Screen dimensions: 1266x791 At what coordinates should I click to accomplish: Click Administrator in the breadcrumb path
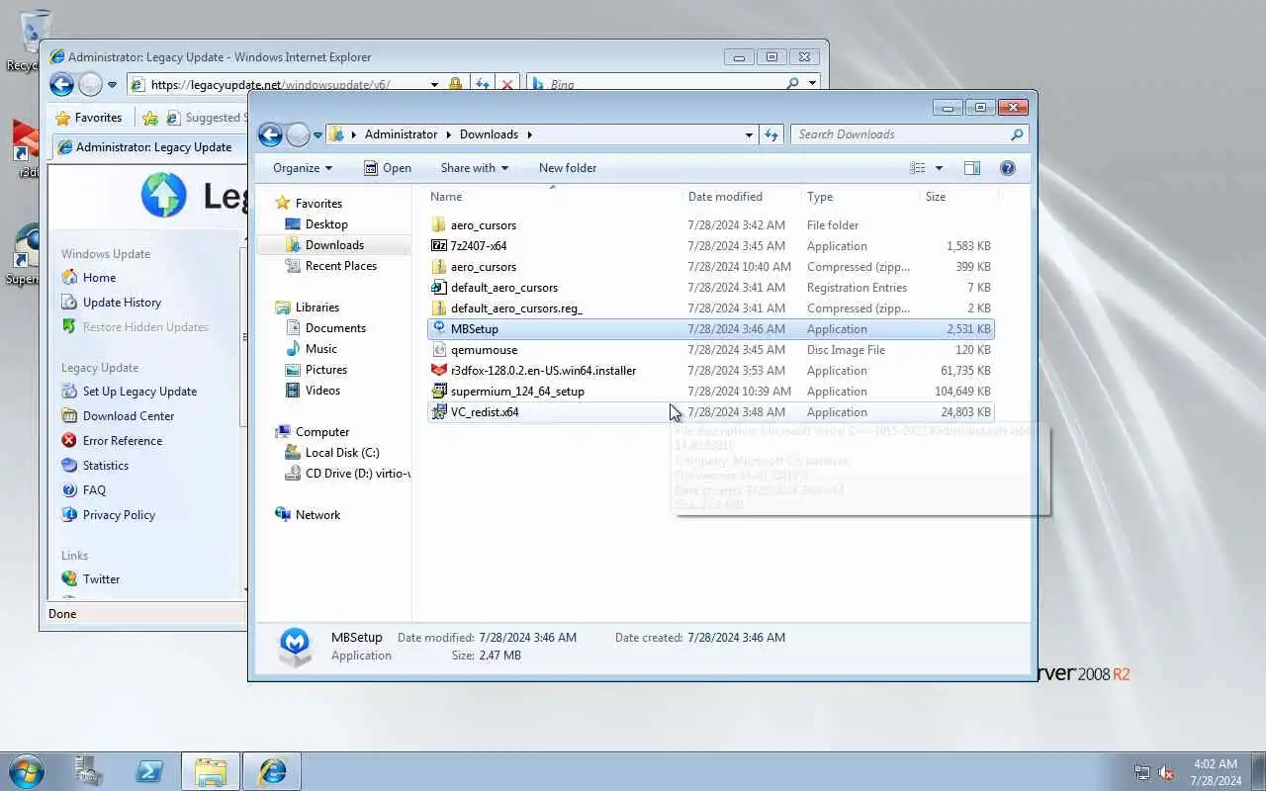pos(401,134)
